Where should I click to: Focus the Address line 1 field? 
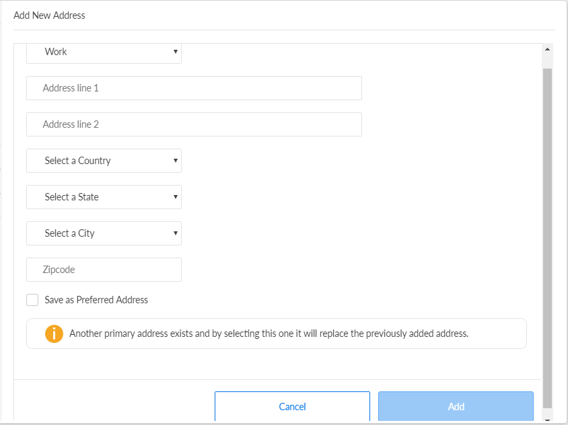(194, 88)
